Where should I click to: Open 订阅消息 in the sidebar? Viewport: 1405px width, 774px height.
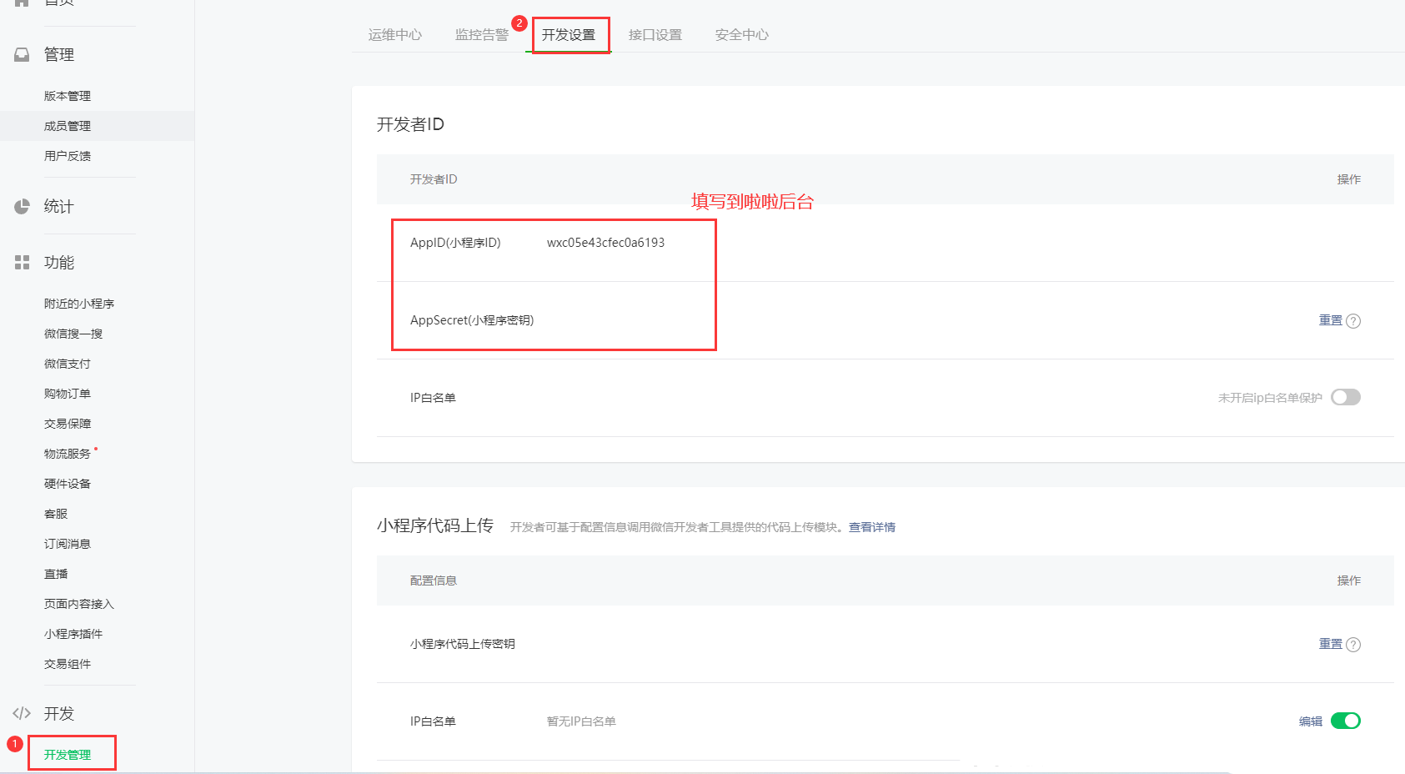[x=68, y=544]
